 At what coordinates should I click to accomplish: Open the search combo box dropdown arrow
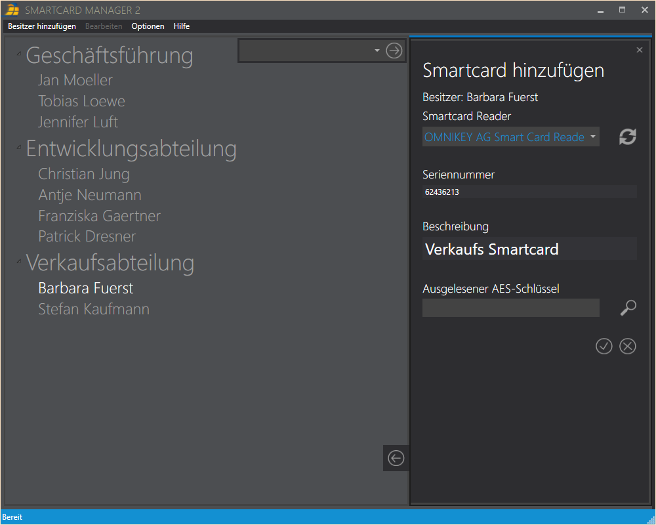click(x=377, y=51)
